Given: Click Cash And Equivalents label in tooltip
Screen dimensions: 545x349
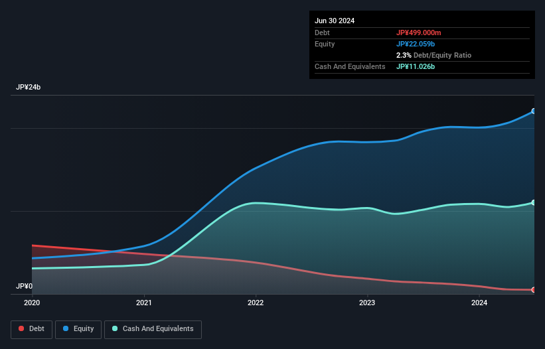Looking at the screenshot, I should (350, 66).
